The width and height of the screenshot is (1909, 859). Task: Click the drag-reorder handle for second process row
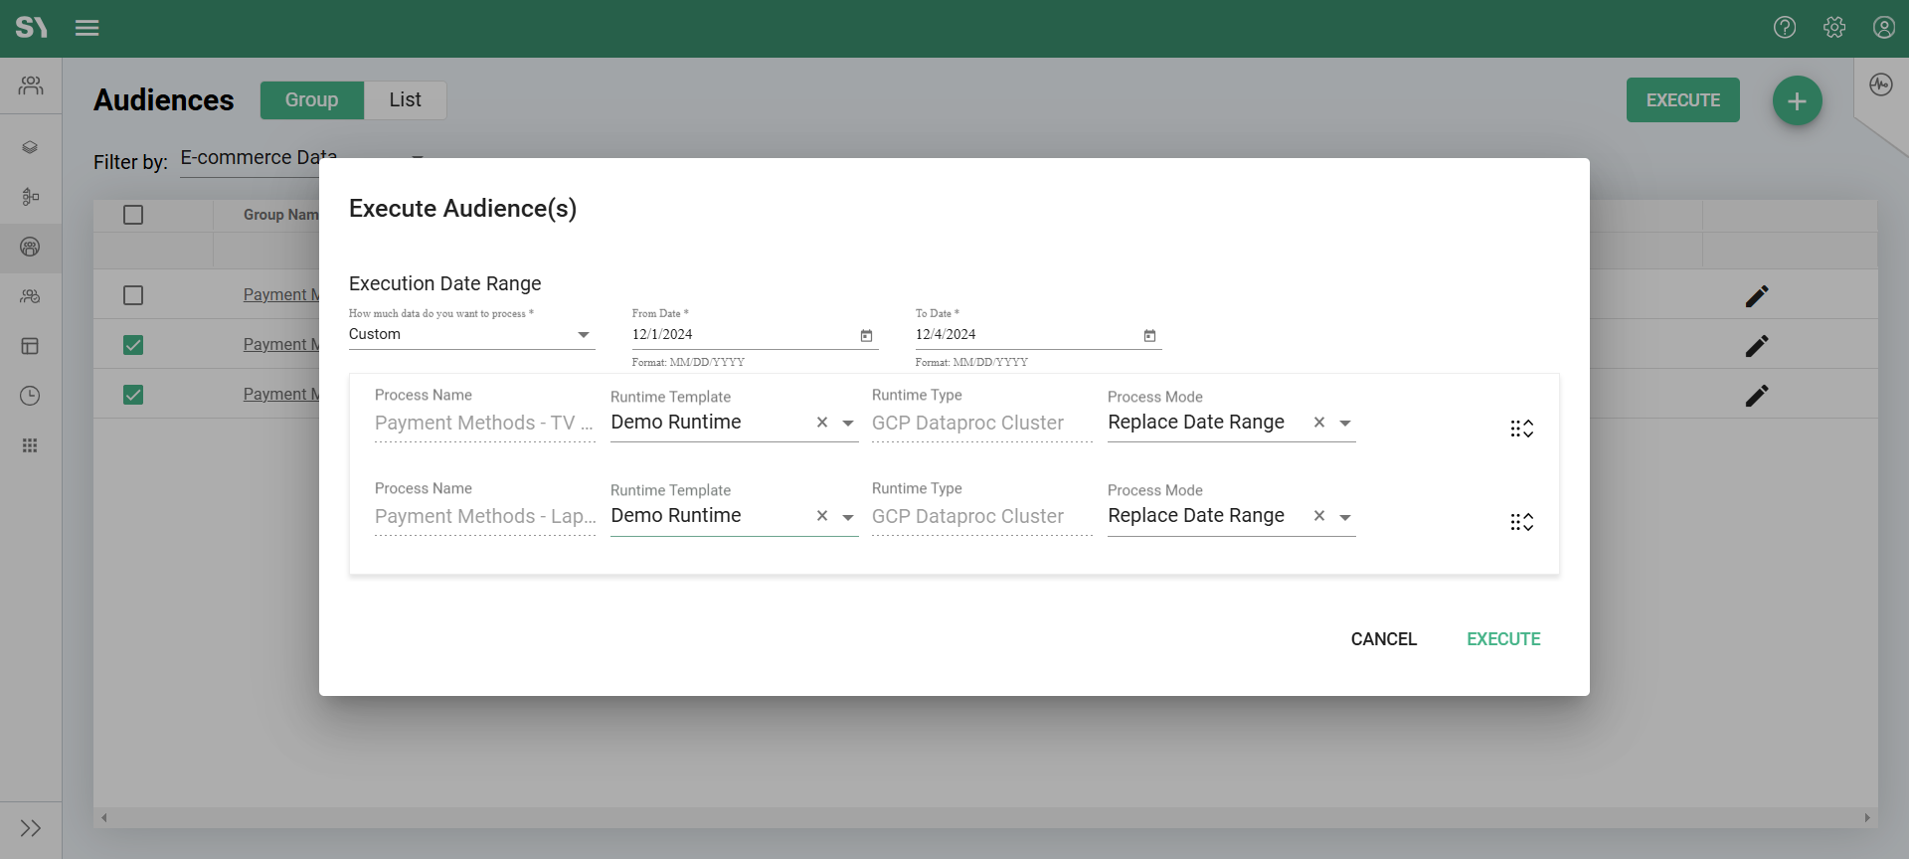[1521, 522]
